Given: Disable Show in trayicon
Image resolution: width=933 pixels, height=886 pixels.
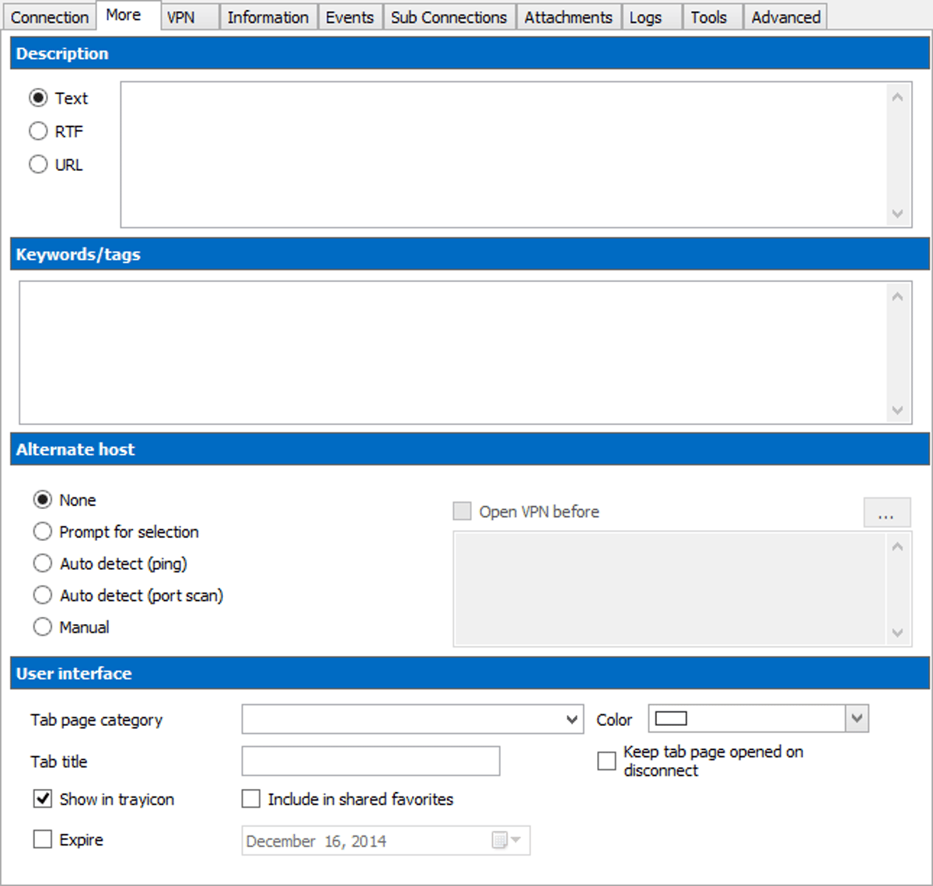Looking at the screenshot, I should pyautogui.click(x=43, y=799).
